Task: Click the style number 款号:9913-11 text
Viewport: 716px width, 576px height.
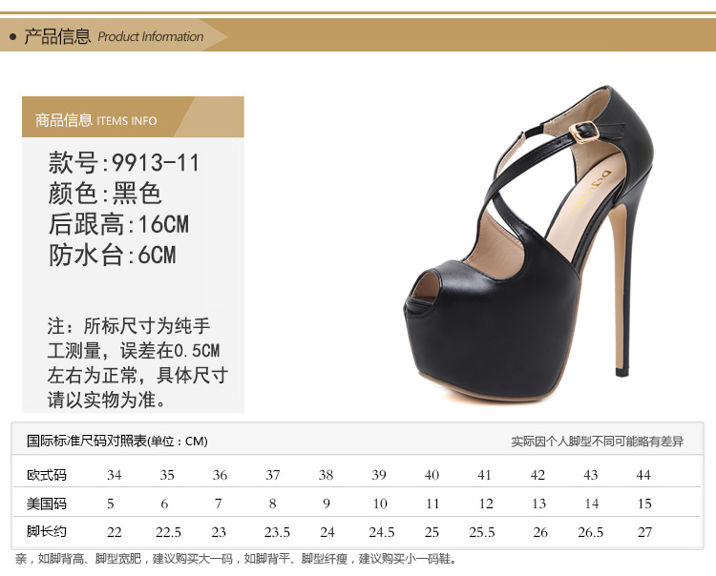Action: [124, 163]
